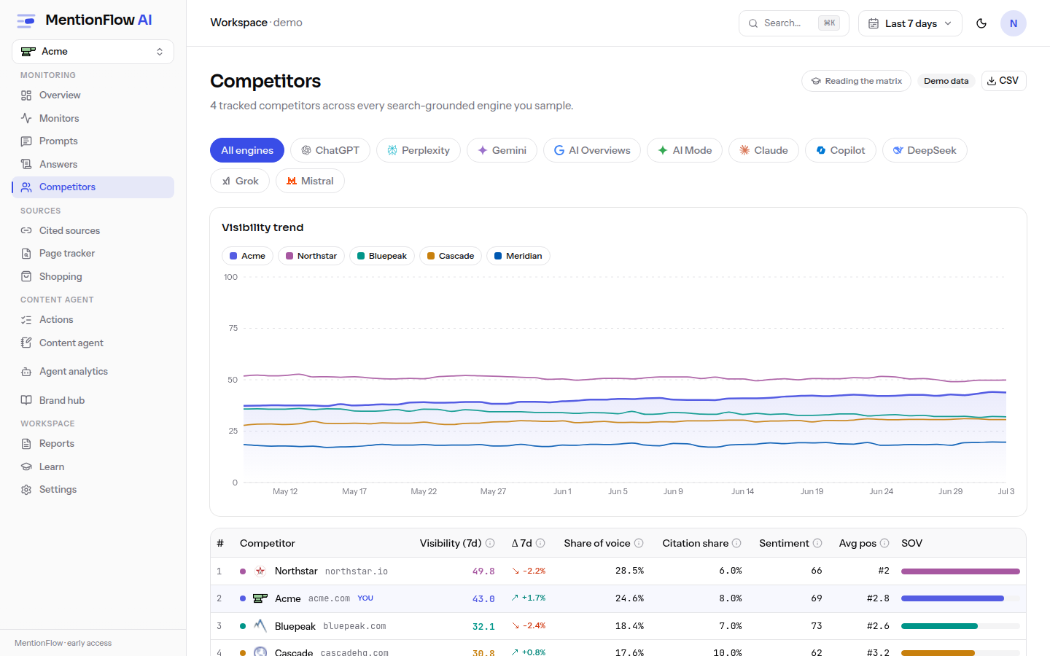Filter by AI Overviews engine

592,150
